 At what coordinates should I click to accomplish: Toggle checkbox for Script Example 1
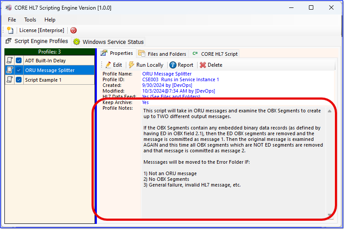pyautogui.click(x=18, y=80)
